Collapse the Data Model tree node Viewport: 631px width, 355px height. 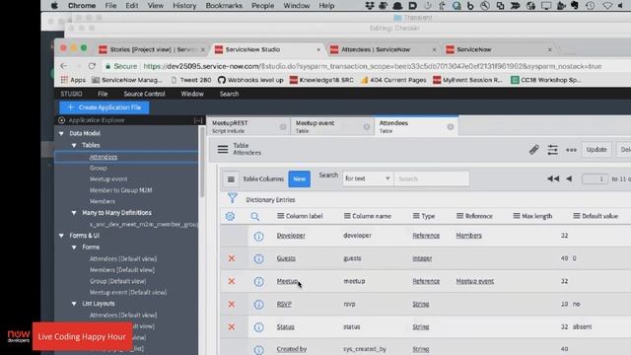pyautogui.click(x=61, y=134)
